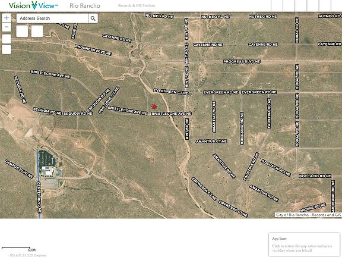Screen dimensions: 342x257
Task: Click the red location marker on map
Action: pos(154,106)
